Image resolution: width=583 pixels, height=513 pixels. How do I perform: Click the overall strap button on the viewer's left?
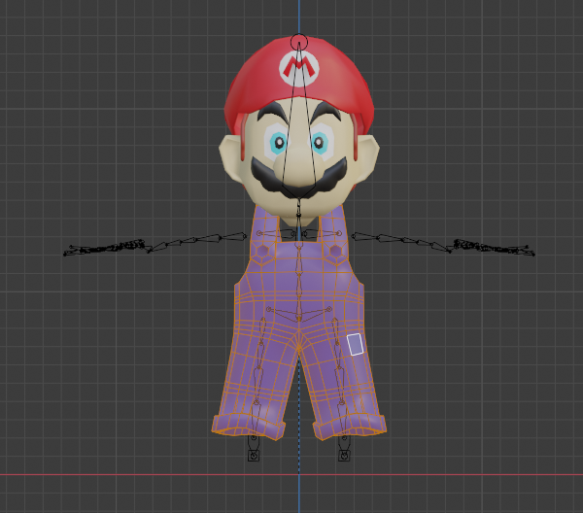pyautogui.click(x=263, y=251)
